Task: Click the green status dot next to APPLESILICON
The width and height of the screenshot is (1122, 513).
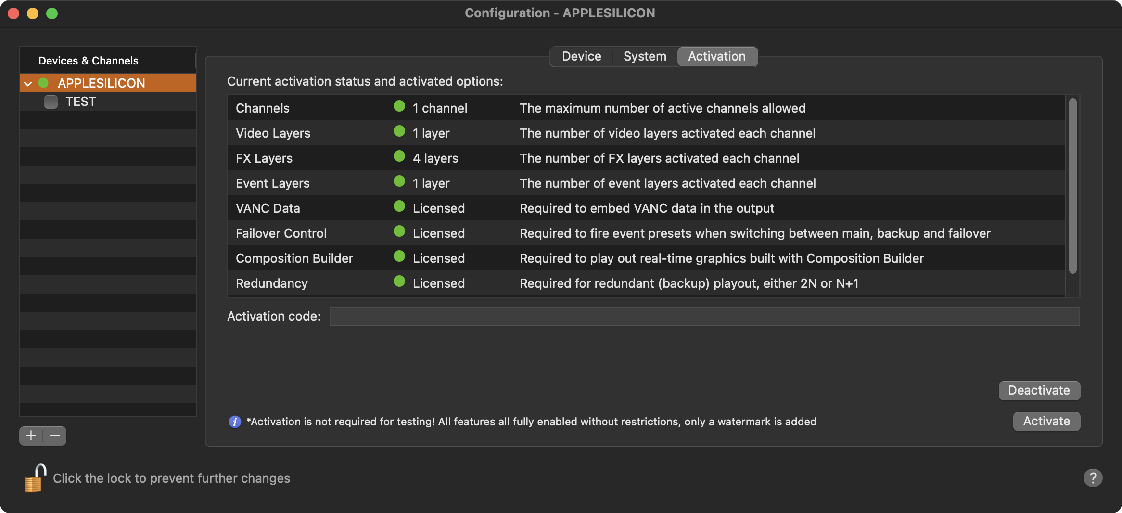Action: click(x=43, y=83)
